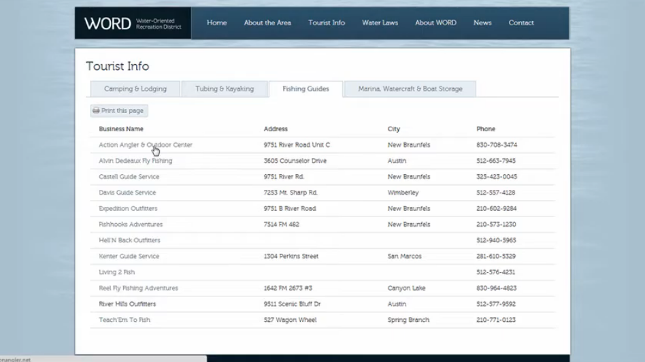Click the Phone column header
Viewport: 645px width, 362px height.
[x=486, y=129]
